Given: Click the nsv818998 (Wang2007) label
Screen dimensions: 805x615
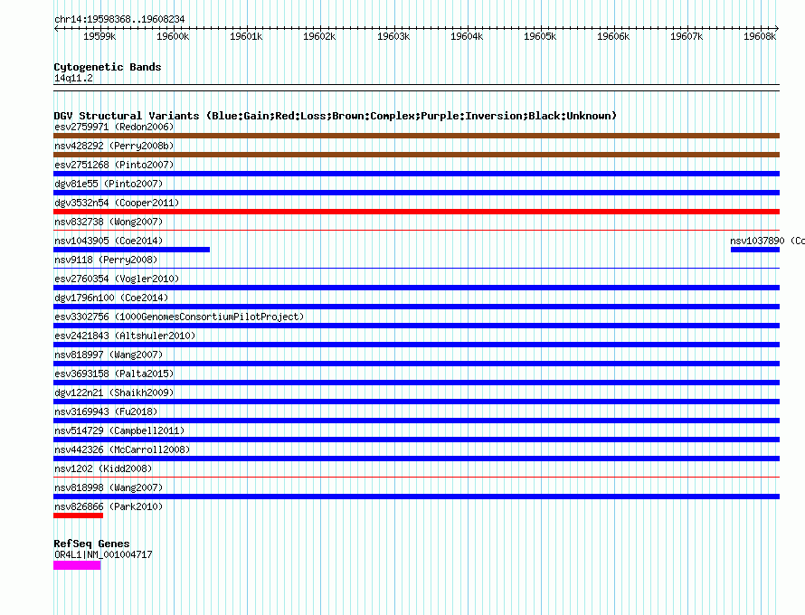Looking at the screenshot, I should point(109,487).
